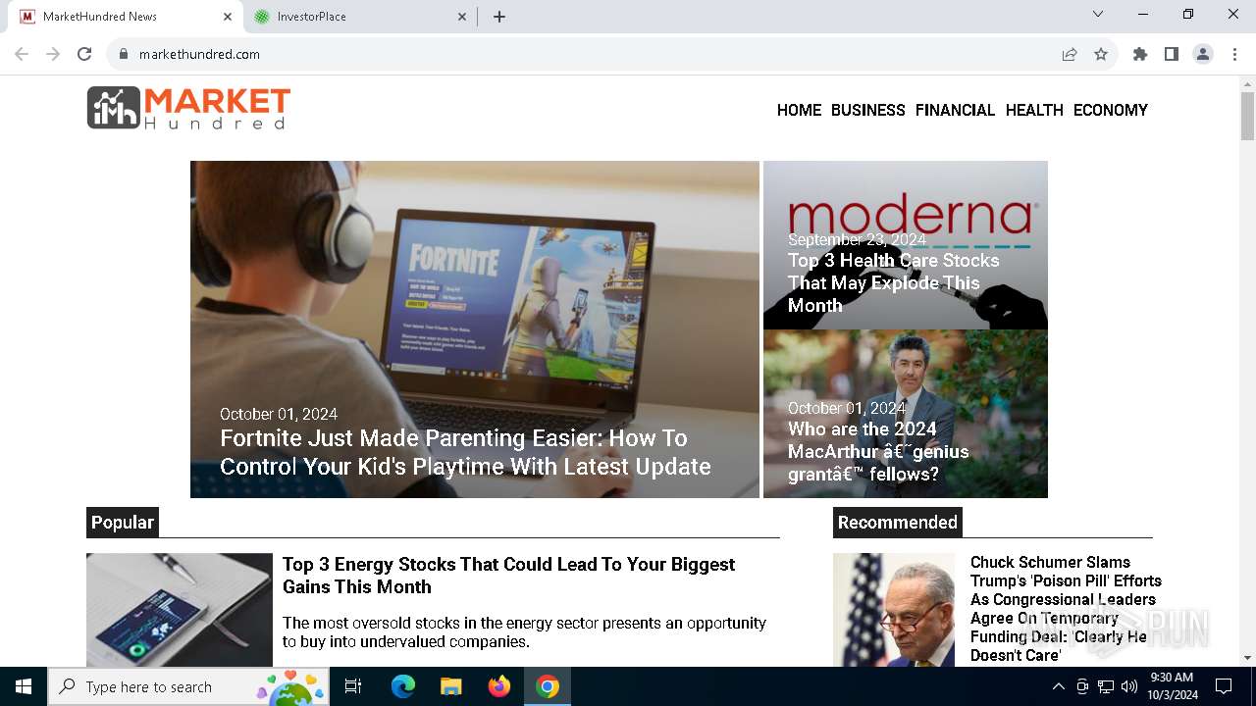1256x706 pixels.
Task: Open the FINANCIAL menu item
Action: point(955,110)
